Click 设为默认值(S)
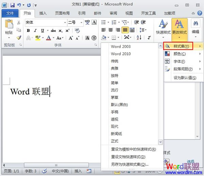204x176 pixels. click(185, 78)
